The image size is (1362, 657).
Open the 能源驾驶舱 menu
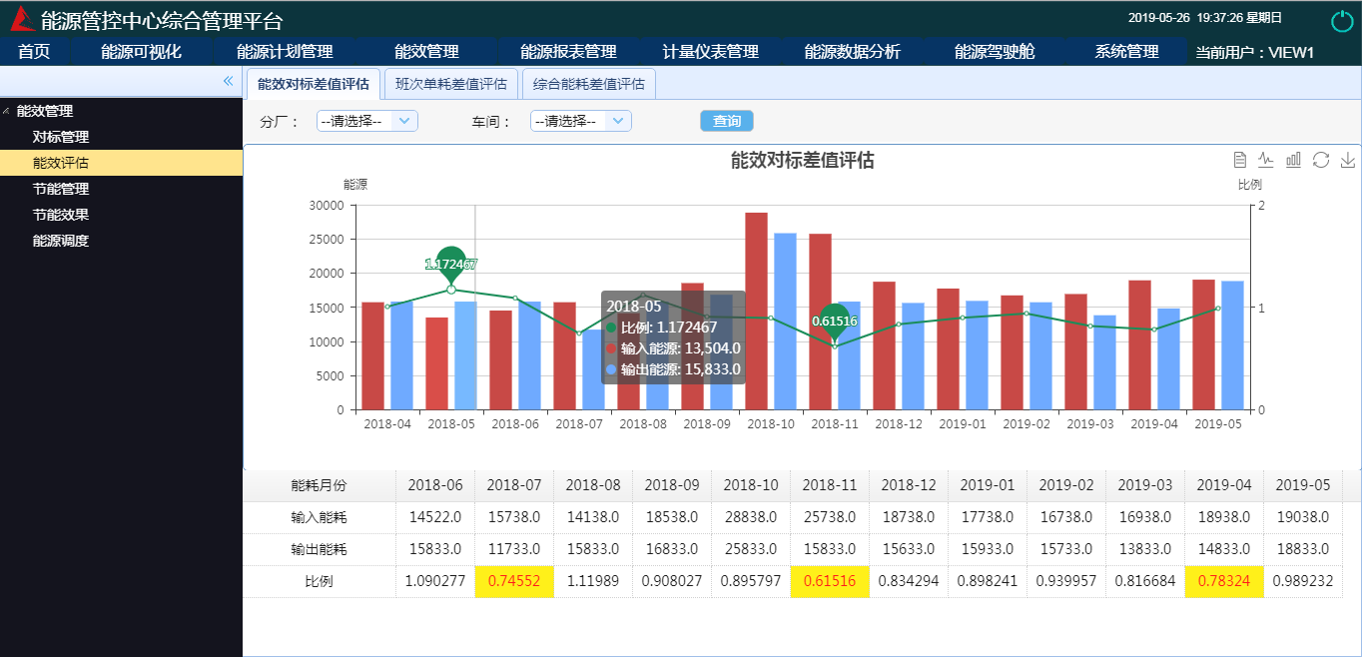995,52
